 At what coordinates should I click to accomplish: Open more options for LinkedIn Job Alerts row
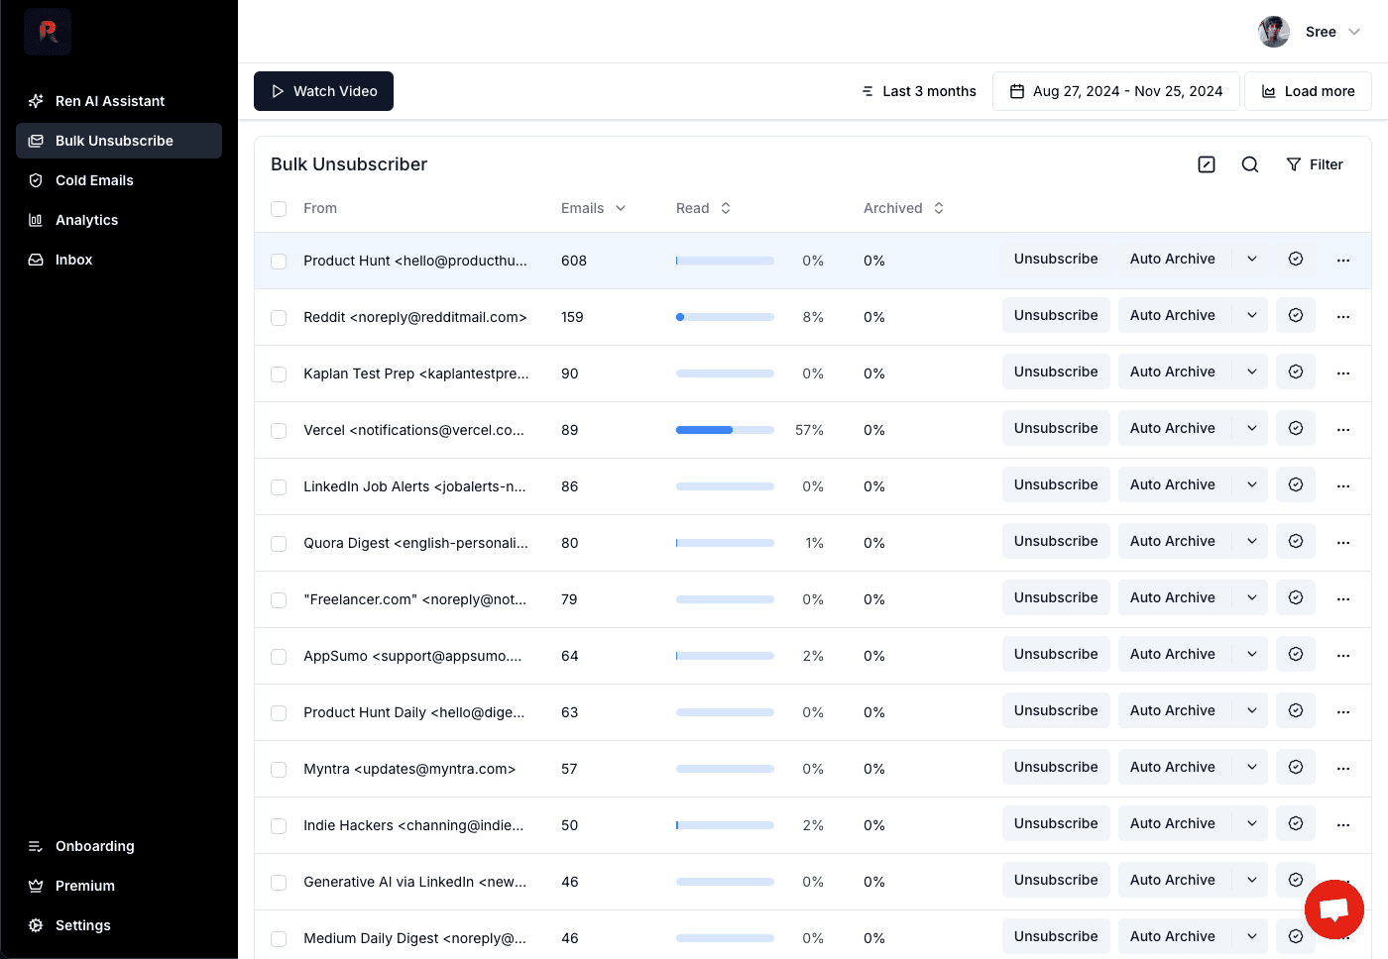pos(1343,485)
